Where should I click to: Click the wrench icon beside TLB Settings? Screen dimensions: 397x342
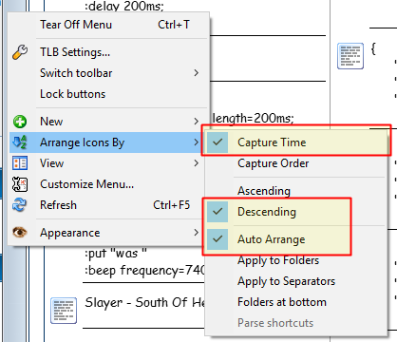20,52
